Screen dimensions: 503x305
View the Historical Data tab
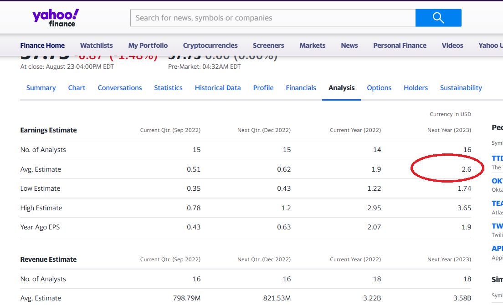(217, 87)
